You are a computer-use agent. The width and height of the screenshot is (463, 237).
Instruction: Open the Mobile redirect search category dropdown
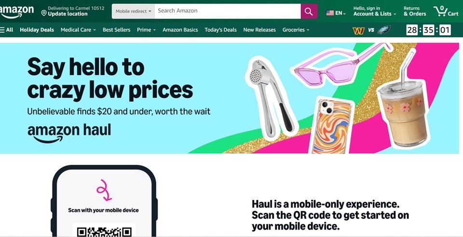point(133,11)
